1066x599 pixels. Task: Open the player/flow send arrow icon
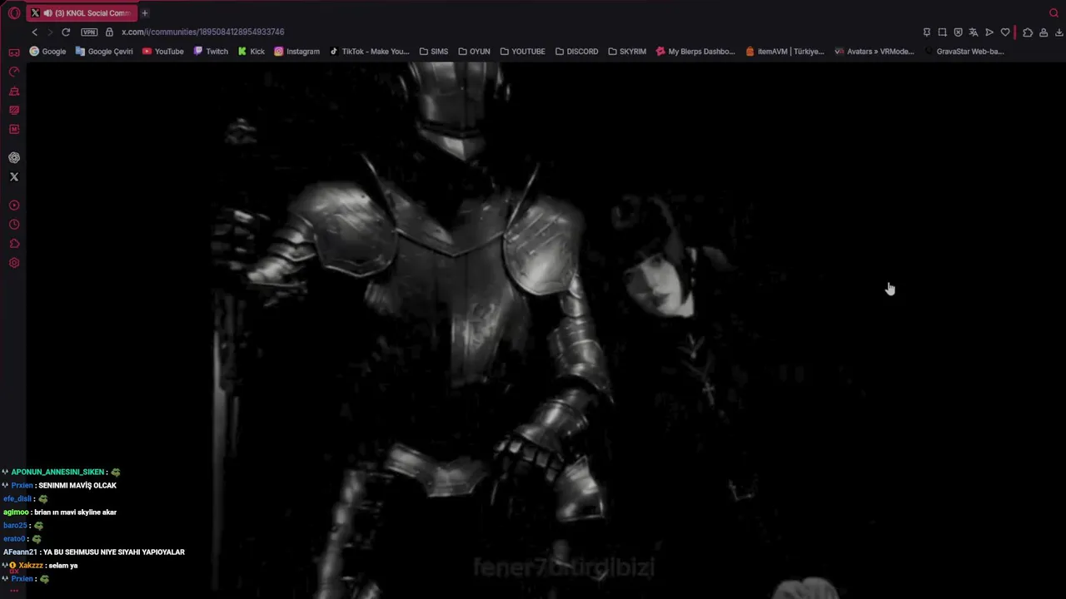click(x=989, y=32)
